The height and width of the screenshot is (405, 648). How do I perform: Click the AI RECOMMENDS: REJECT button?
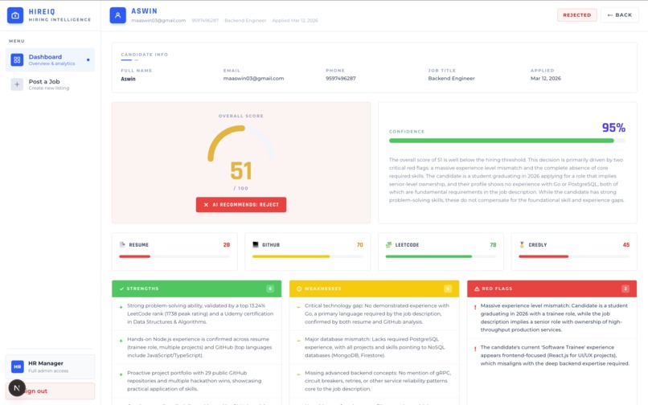[241, 205]
